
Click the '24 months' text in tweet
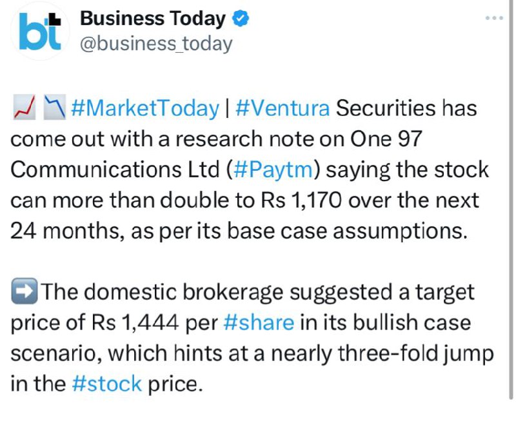(x=64, y=231)
